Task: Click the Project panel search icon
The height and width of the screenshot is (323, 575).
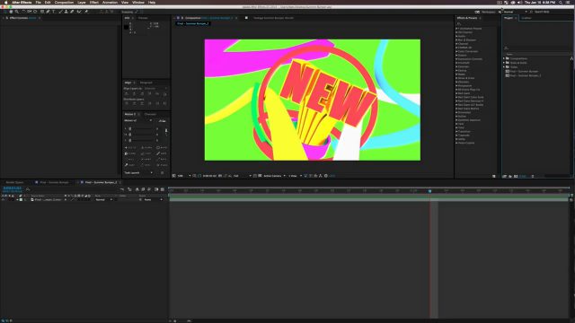Action: click(507, 48)
